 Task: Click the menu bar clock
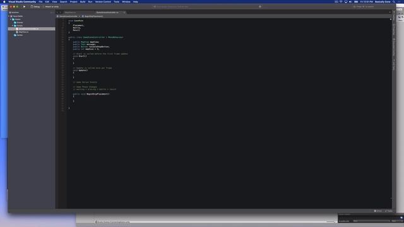[367, 1]
